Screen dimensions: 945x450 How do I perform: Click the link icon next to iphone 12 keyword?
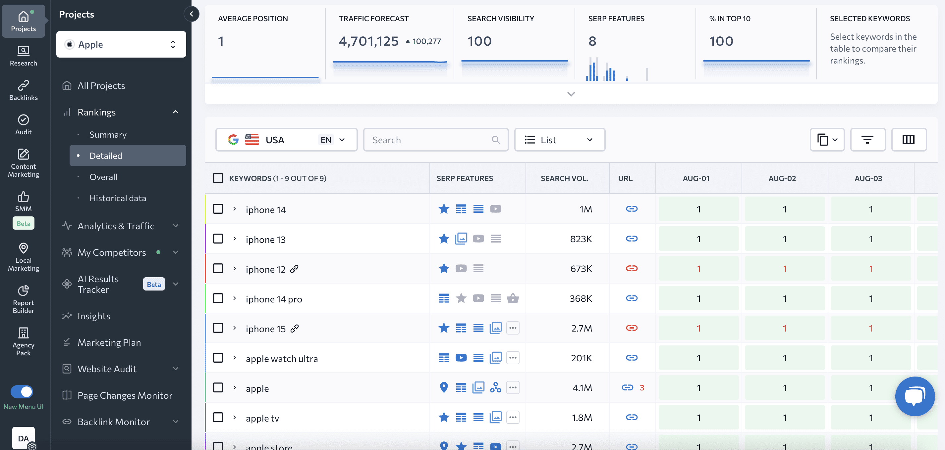(x=294, y=269)
